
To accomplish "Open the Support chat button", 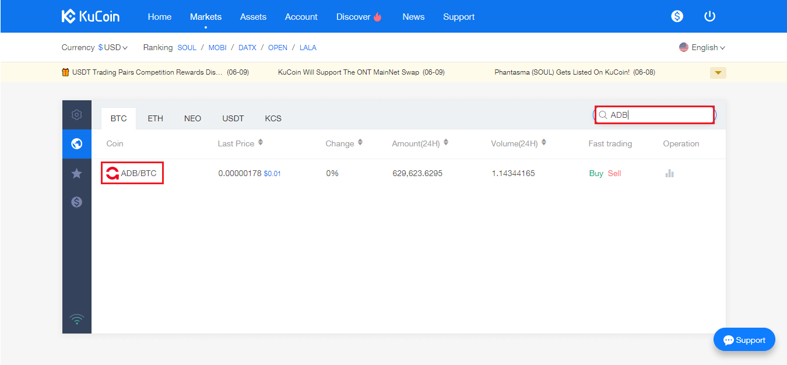I will [744, 340].
